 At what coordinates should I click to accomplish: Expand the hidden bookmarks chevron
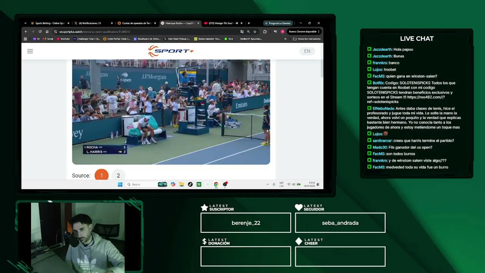tap(285, 39)
